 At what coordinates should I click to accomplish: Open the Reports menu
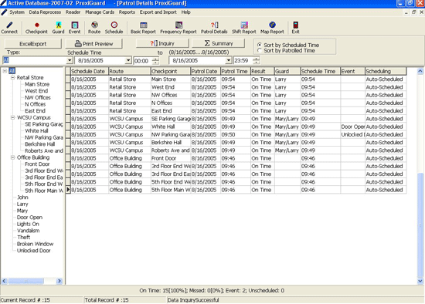[x=127, y=12]
